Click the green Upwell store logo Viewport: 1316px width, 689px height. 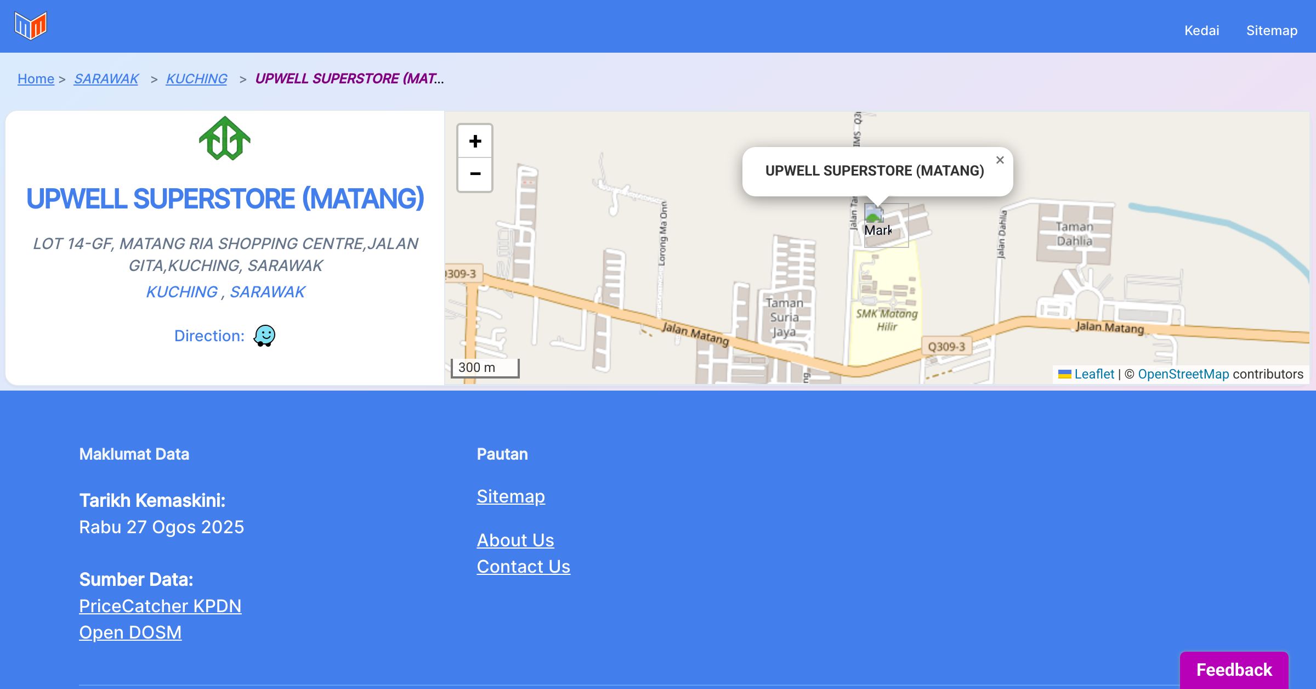click(x=225, y=138)
